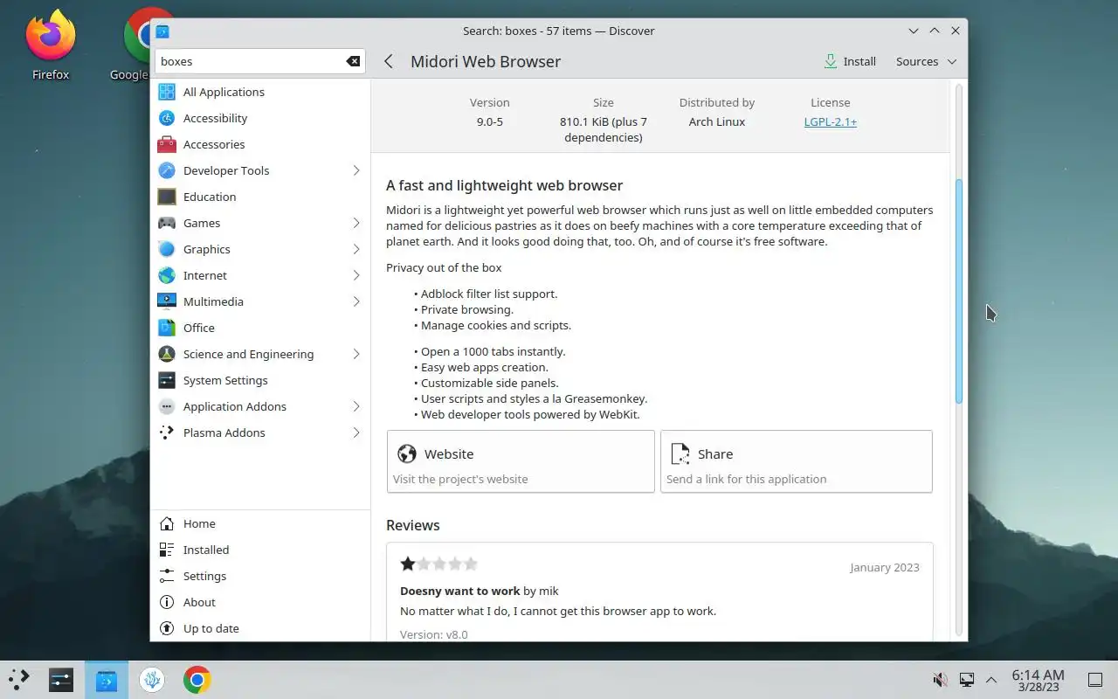Select the Education category
This screenshot has height=699, width=1118.
click(260, 197)
